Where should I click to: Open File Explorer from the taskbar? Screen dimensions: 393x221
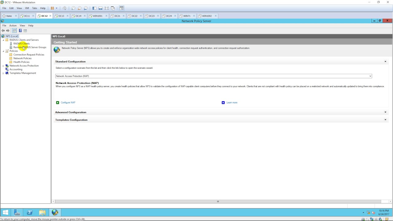click(x=42, y=212)
